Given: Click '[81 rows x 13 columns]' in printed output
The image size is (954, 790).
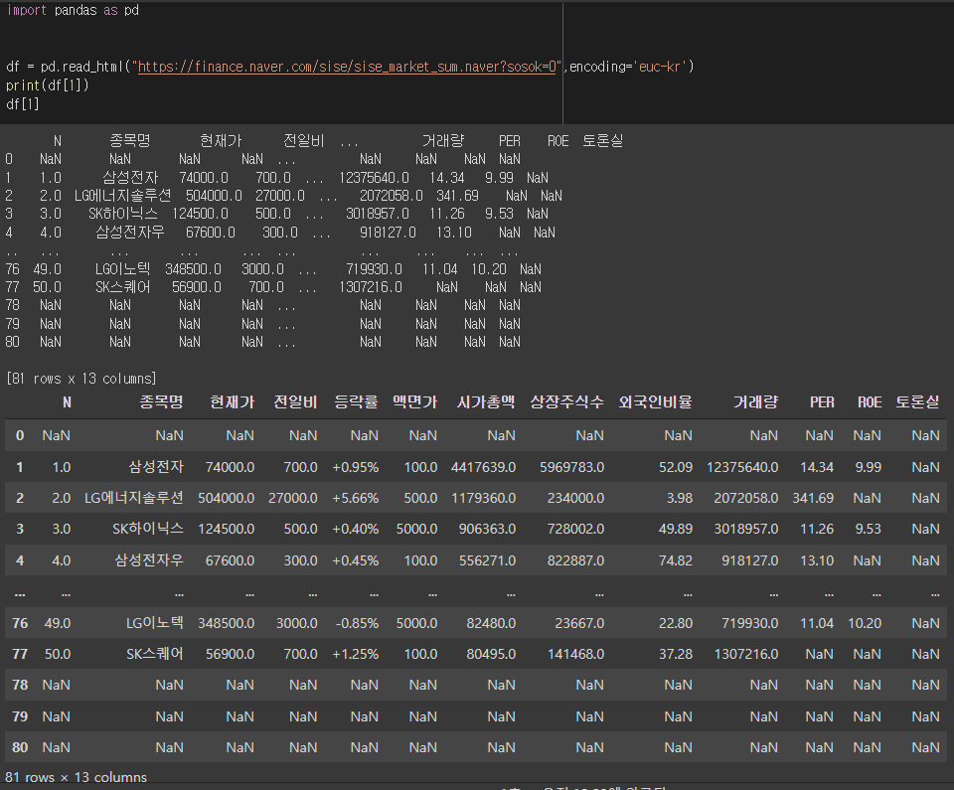Looking at the screenshot, I should (80, 379).
